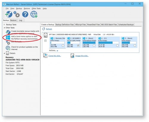Click the End Sector 616,447 value
Viewport: 149px width, 122px height.
[x=20, y=74]
